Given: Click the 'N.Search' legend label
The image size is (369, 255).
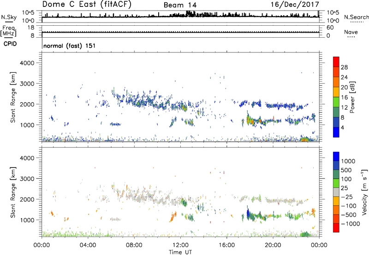Looking at the screenshot, I should point(356,17).
